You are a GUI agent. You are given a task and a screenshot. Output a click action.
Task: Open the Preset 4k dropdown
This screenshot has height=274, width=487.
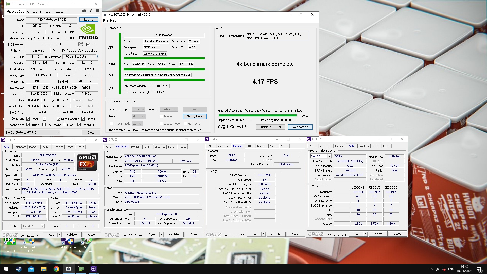pyautogui.click(x=138, y=117)
